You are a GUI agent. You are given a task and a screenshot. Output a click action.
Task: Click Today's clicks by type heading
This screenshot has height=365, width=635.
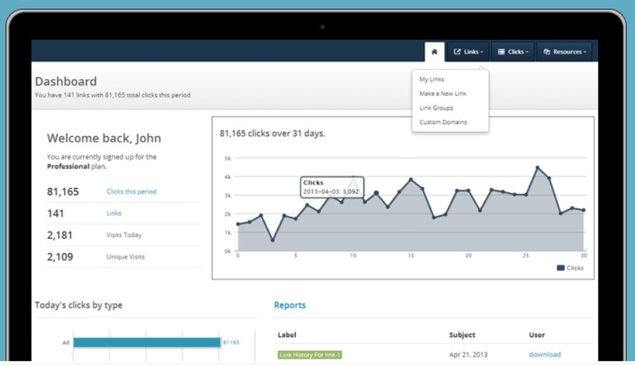[x=79, y=305]
